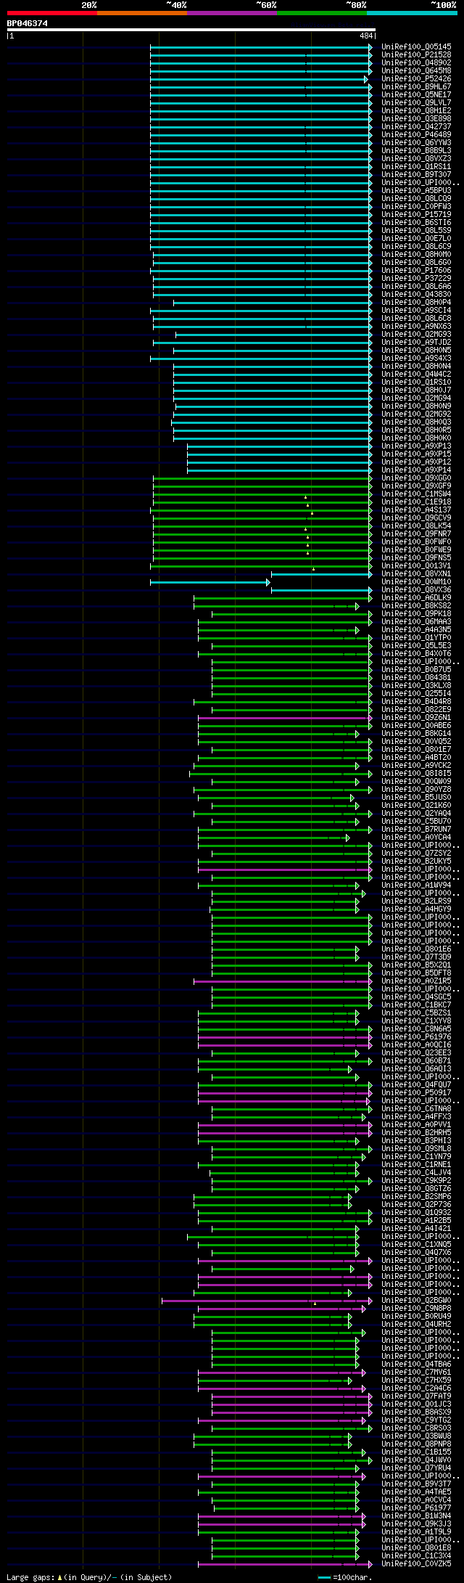Open the UniRef100_A9TJD2 hit
The image size is (464, 1583).
416,343
